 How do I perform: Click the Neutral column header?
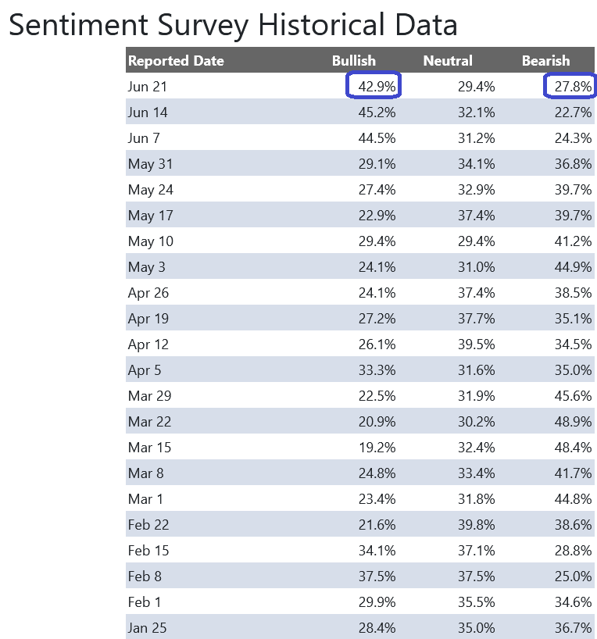[448, 61]
